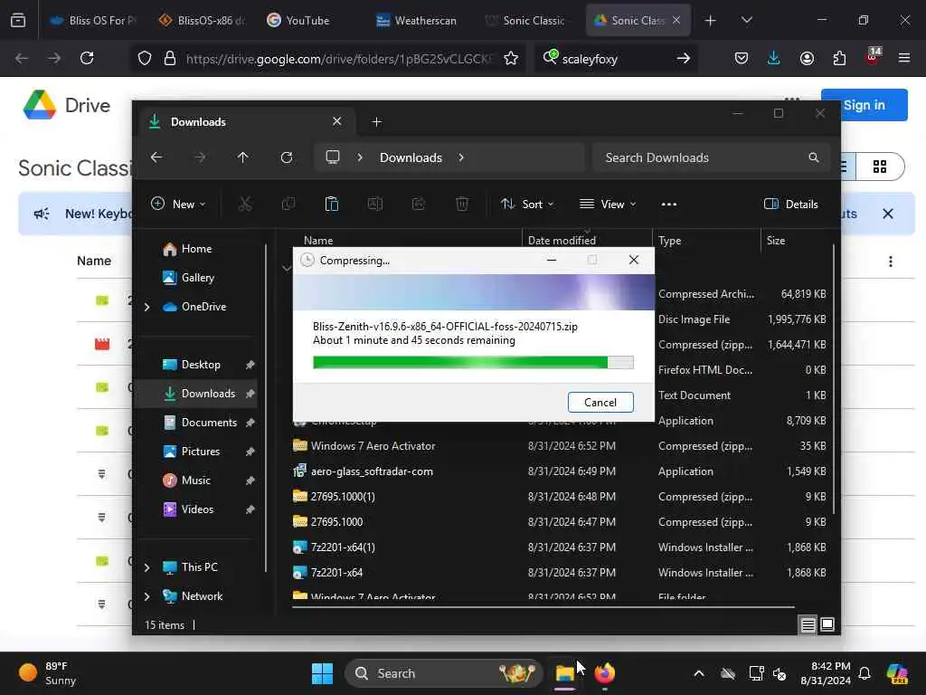This screenshot has width=926, height=695.
Task: Click Firefox icon in taskbar
Action: (x=605, y=673)
